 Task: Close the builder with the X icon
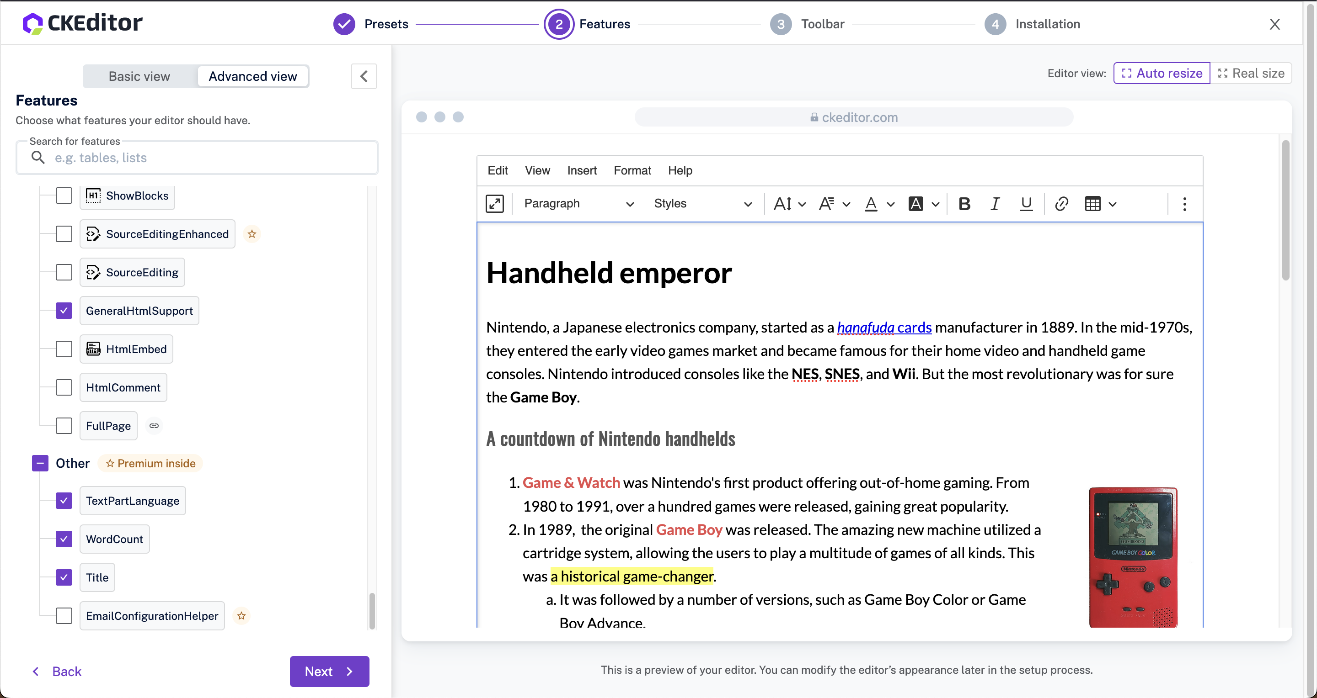1274,24
